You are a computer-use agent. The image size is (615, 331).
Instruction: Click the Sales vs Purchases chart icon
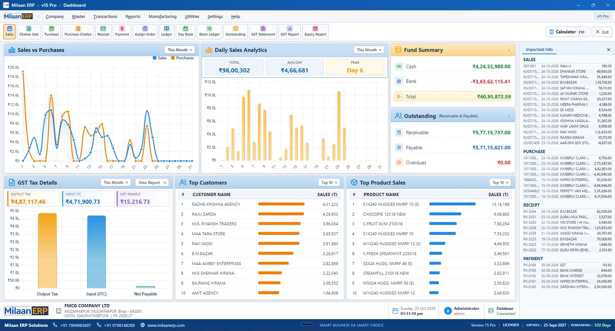12,50
